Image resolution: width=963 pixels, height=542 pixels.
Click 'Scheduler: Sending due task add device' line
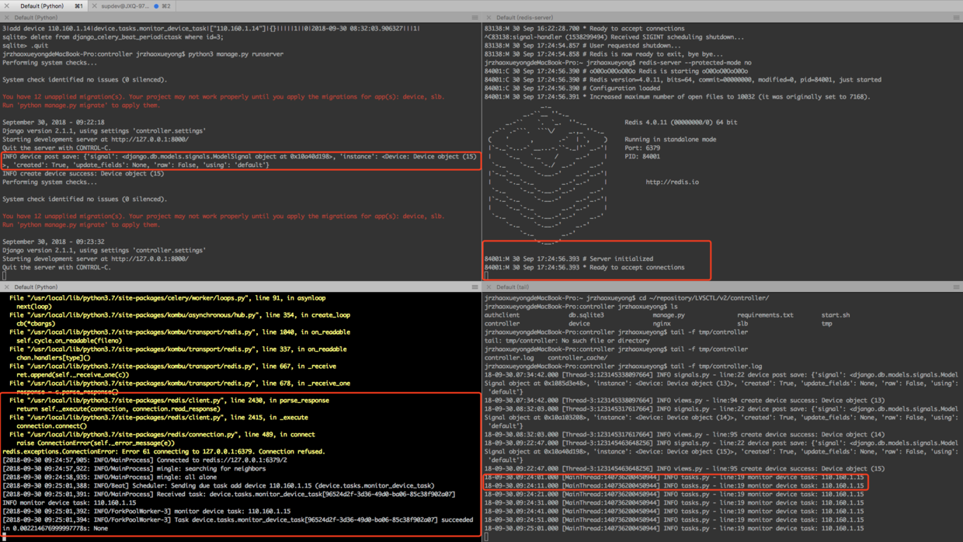click(218, 485)
